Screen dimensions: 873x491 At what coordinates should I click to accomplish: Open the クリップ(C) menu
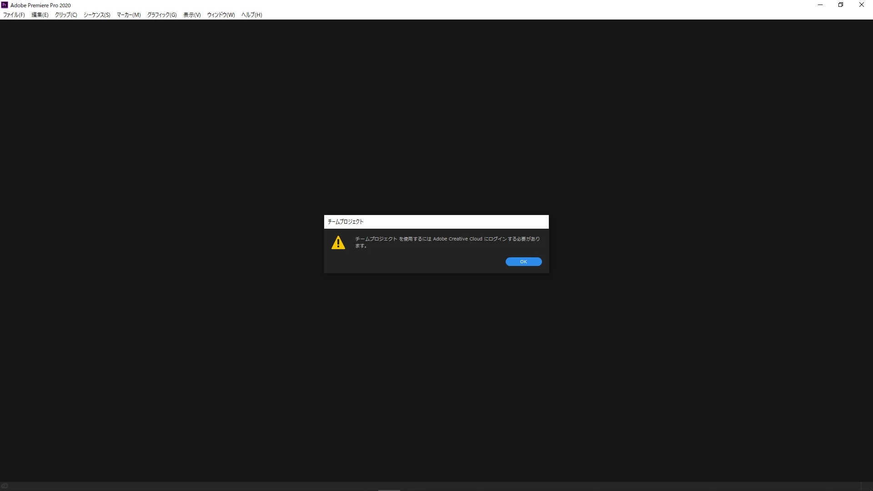[66, 15]
